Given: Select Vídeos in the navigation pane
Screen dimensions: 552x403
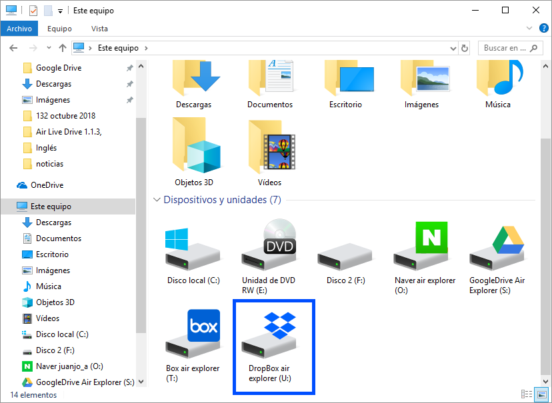Looking at the screenshot, I should (47, 318).
